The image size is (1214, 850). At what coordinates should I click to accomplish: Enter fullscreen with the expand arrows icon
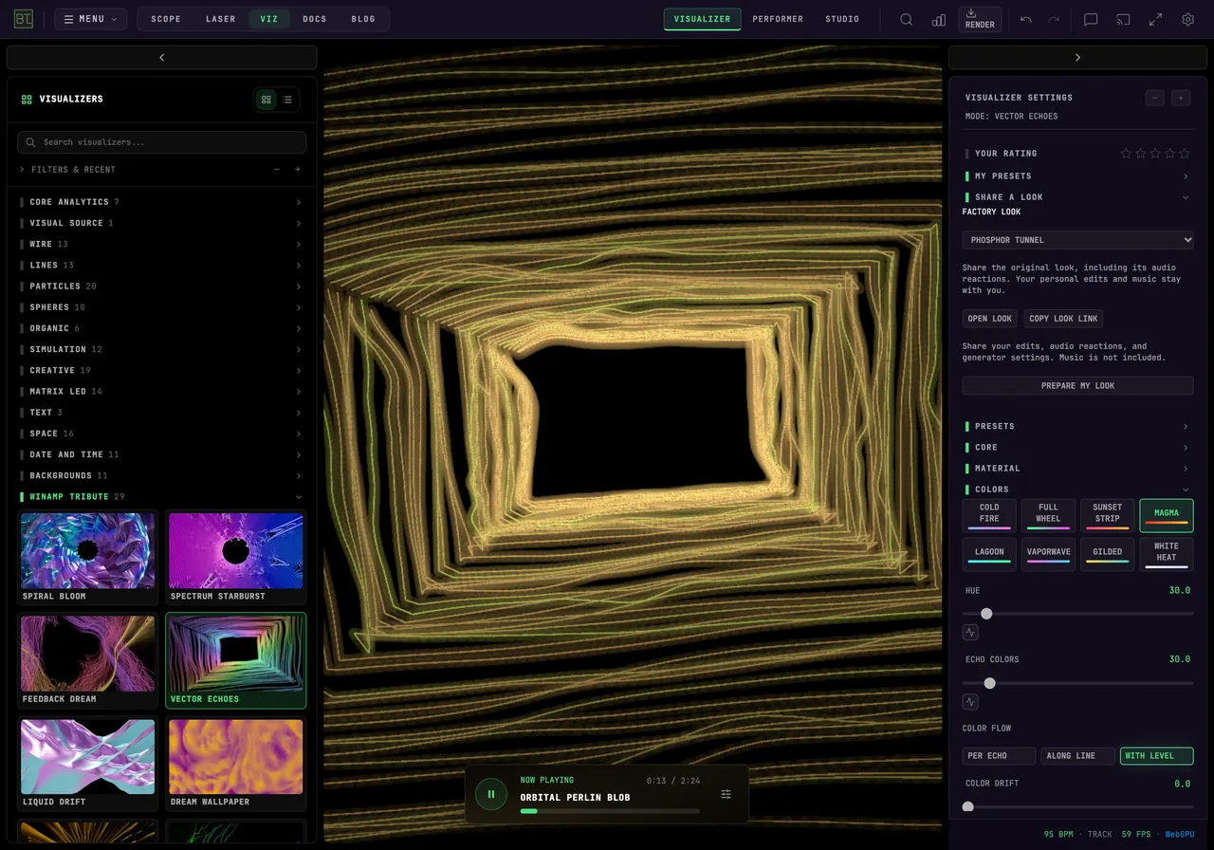click(x=1155, y=19)
